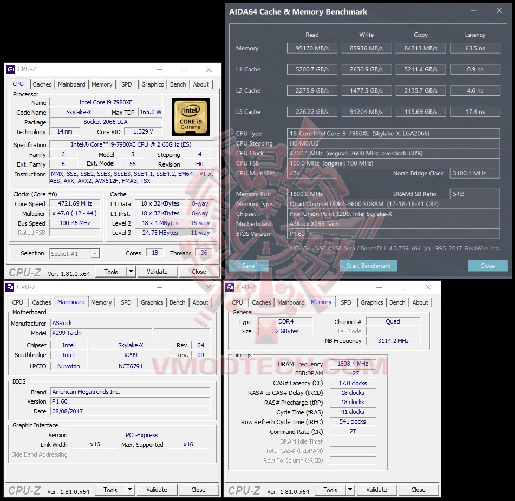Click the Memory Latency value 63.5 ns

(475, 48)
